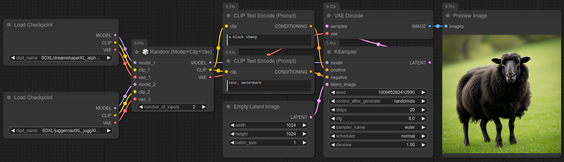Collapse the Empty Latent Image node via its dot
Image resolution: width=564 pixels, height=162 pixels.
coord(228,107)
